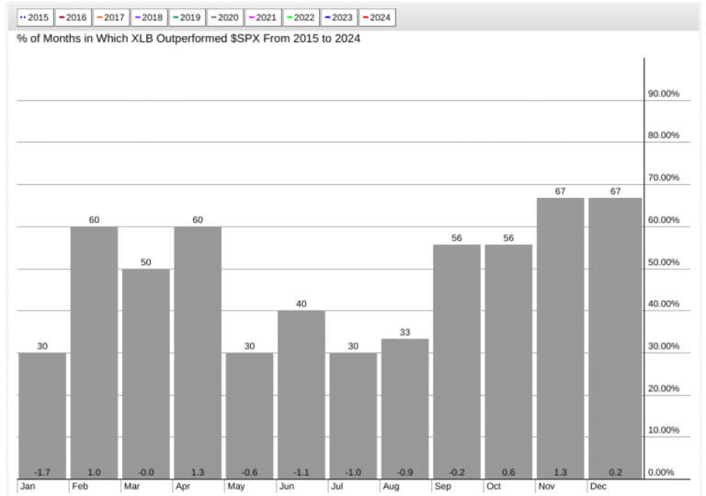Toggle the 2023 legend button

click(339, 17)
